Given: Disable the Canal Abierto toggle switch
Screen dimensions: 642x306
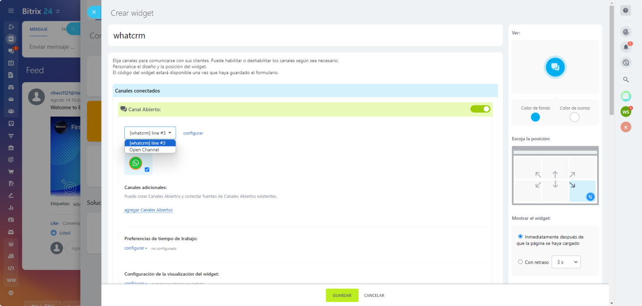Looking at the screenshot, I should pyautogui.click(x=480, y=109).
